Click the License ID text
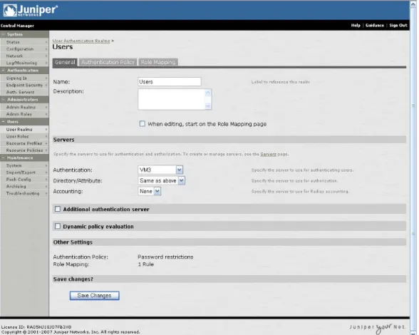The width and height of the screenshot is (419, 335). [36, 327]
